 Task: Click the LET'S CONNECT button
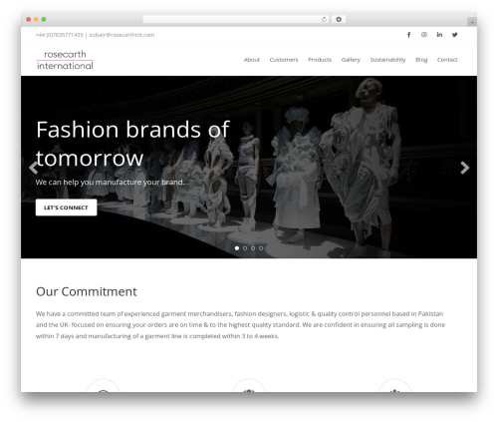tap(66, 208)
